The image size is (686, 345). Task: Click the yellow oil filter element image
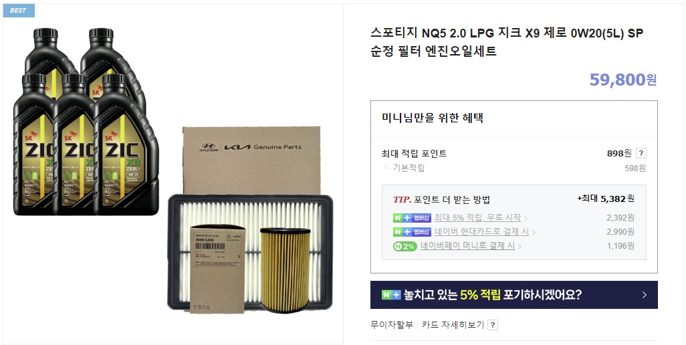pos(285,270)
